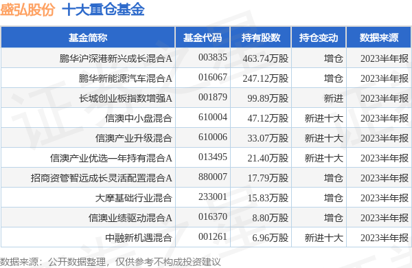Click holding 33.07万股

(268, 138)
